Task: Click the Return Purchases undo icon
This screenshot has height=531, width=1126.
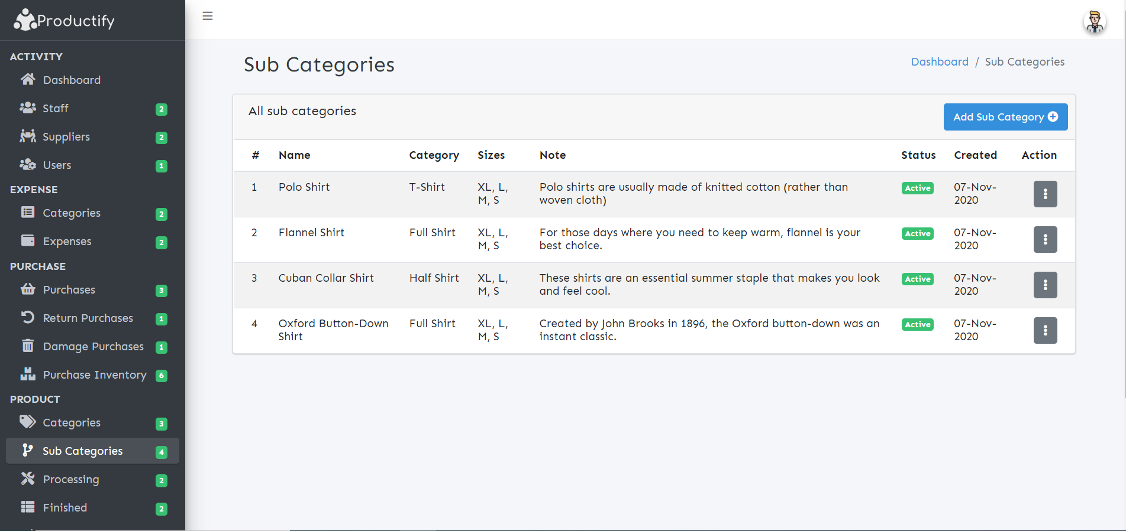Action: (28, 317)
